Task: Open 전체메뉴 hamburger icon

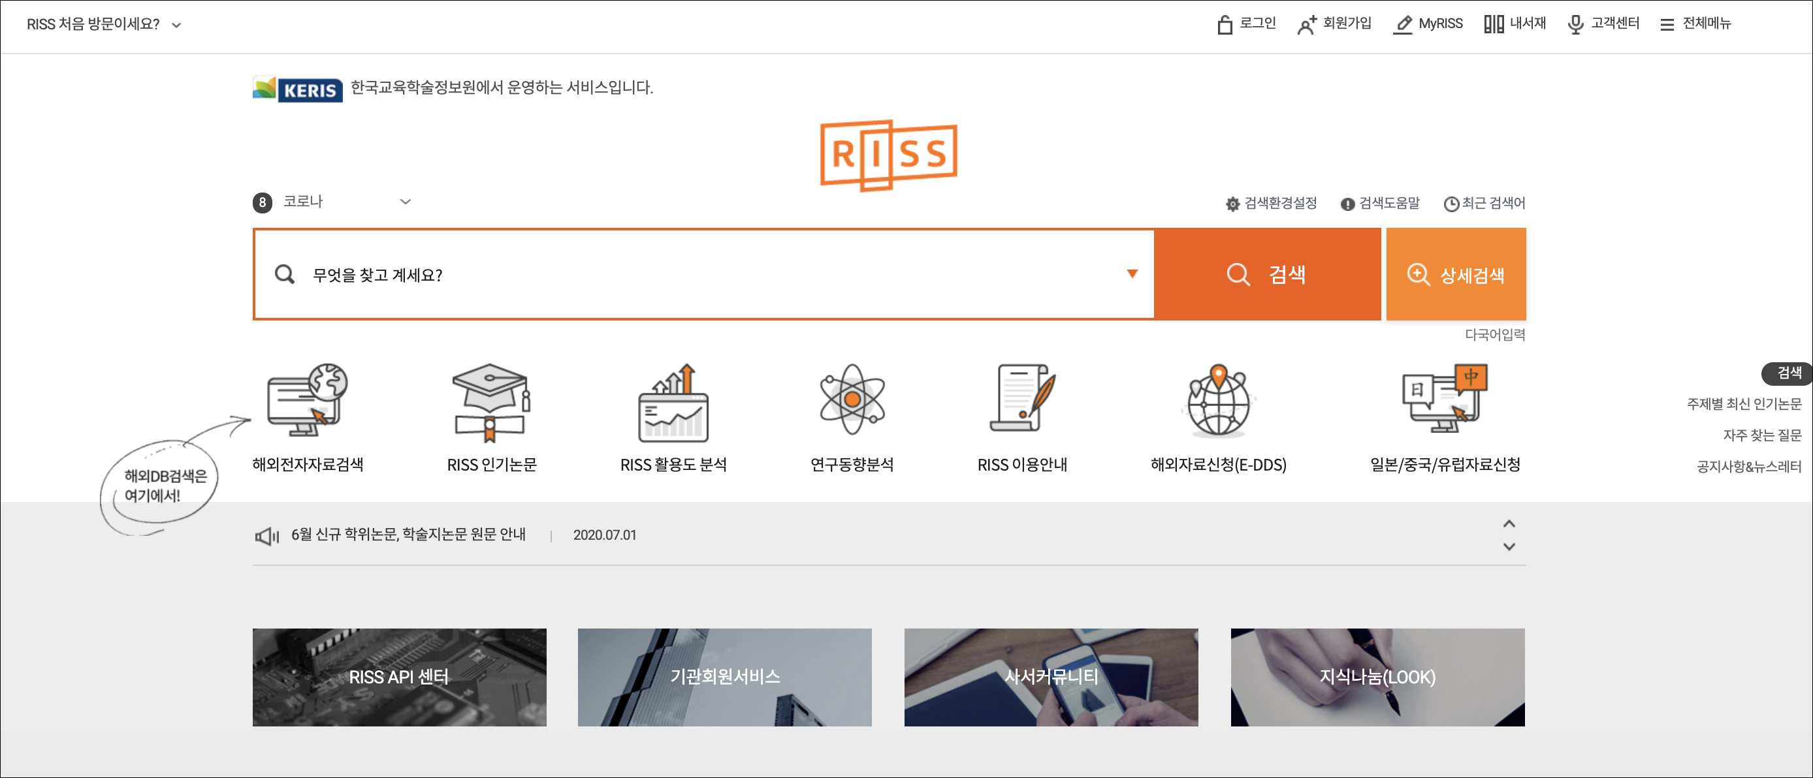Action: (x=1667, y=25)
